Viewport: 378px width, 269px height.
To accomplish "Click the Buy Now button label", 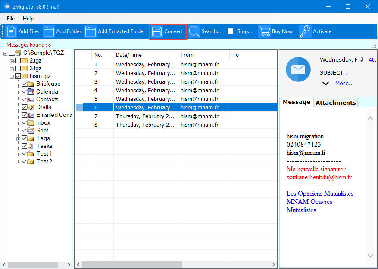I will coord(282,31).
